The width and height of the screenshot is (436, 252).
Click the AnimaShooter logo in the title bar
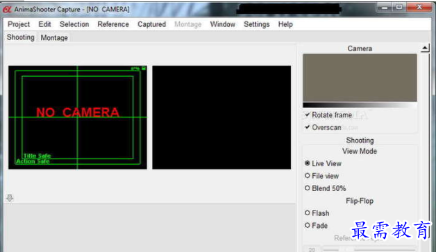pyautogui.click(x=7, y=10)
